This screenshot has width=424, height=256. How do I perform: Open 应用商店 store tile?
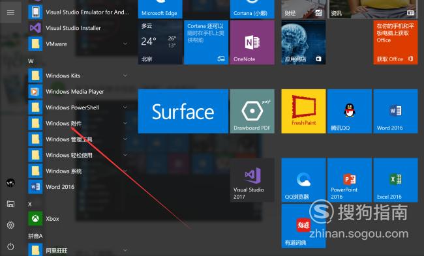pyautogui.click(x=303, y=42)
